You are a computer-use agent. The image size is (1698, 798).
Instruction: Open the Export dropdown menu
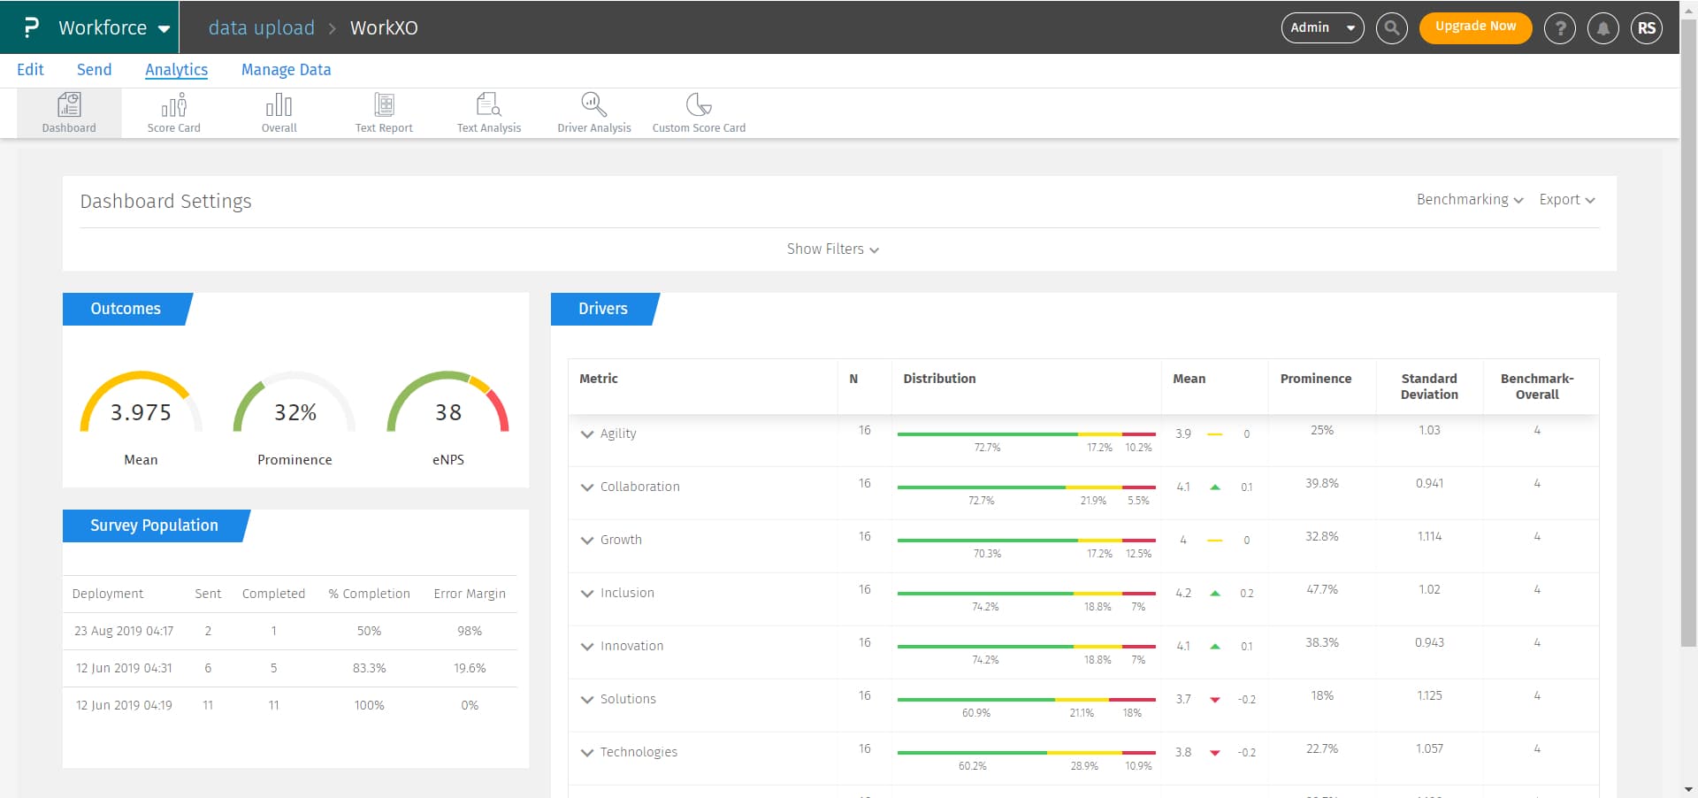click(1566, 200)
